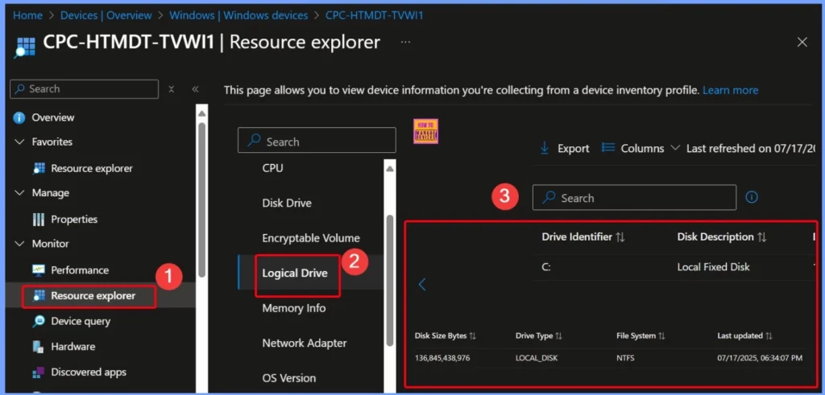Click the Hardware icon in sidebar

coord(38,347)
